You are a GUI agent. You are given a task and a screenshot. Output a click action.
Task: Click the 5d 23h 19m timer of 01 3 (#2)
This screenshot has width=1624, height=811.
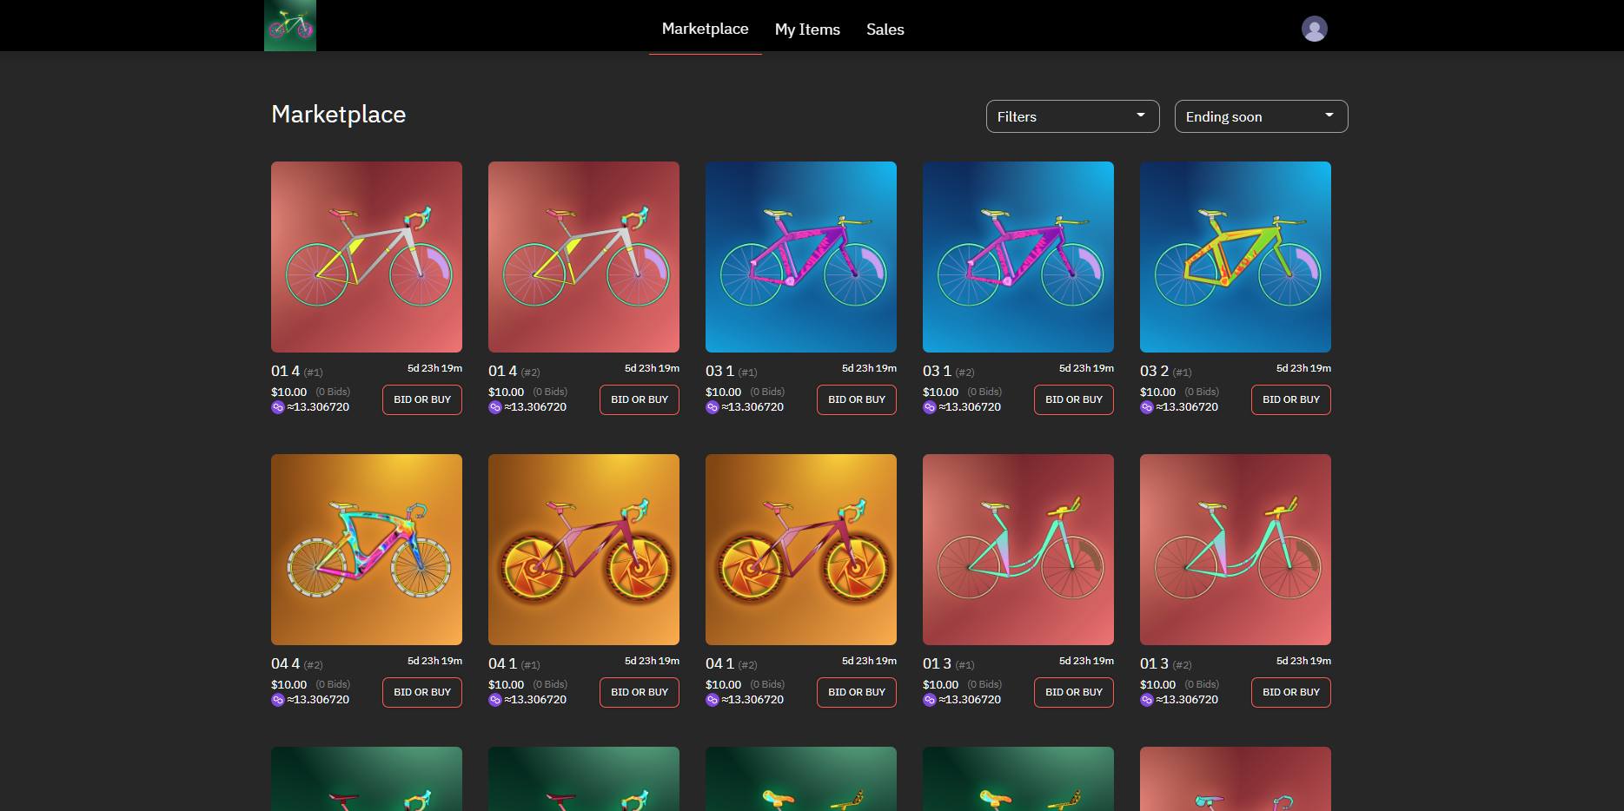pos(1303,661)
